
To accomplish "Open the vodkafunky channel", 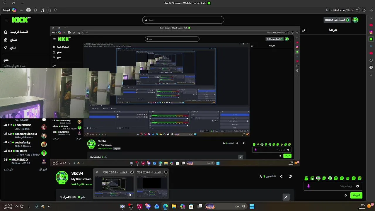I will coord(25,144).
